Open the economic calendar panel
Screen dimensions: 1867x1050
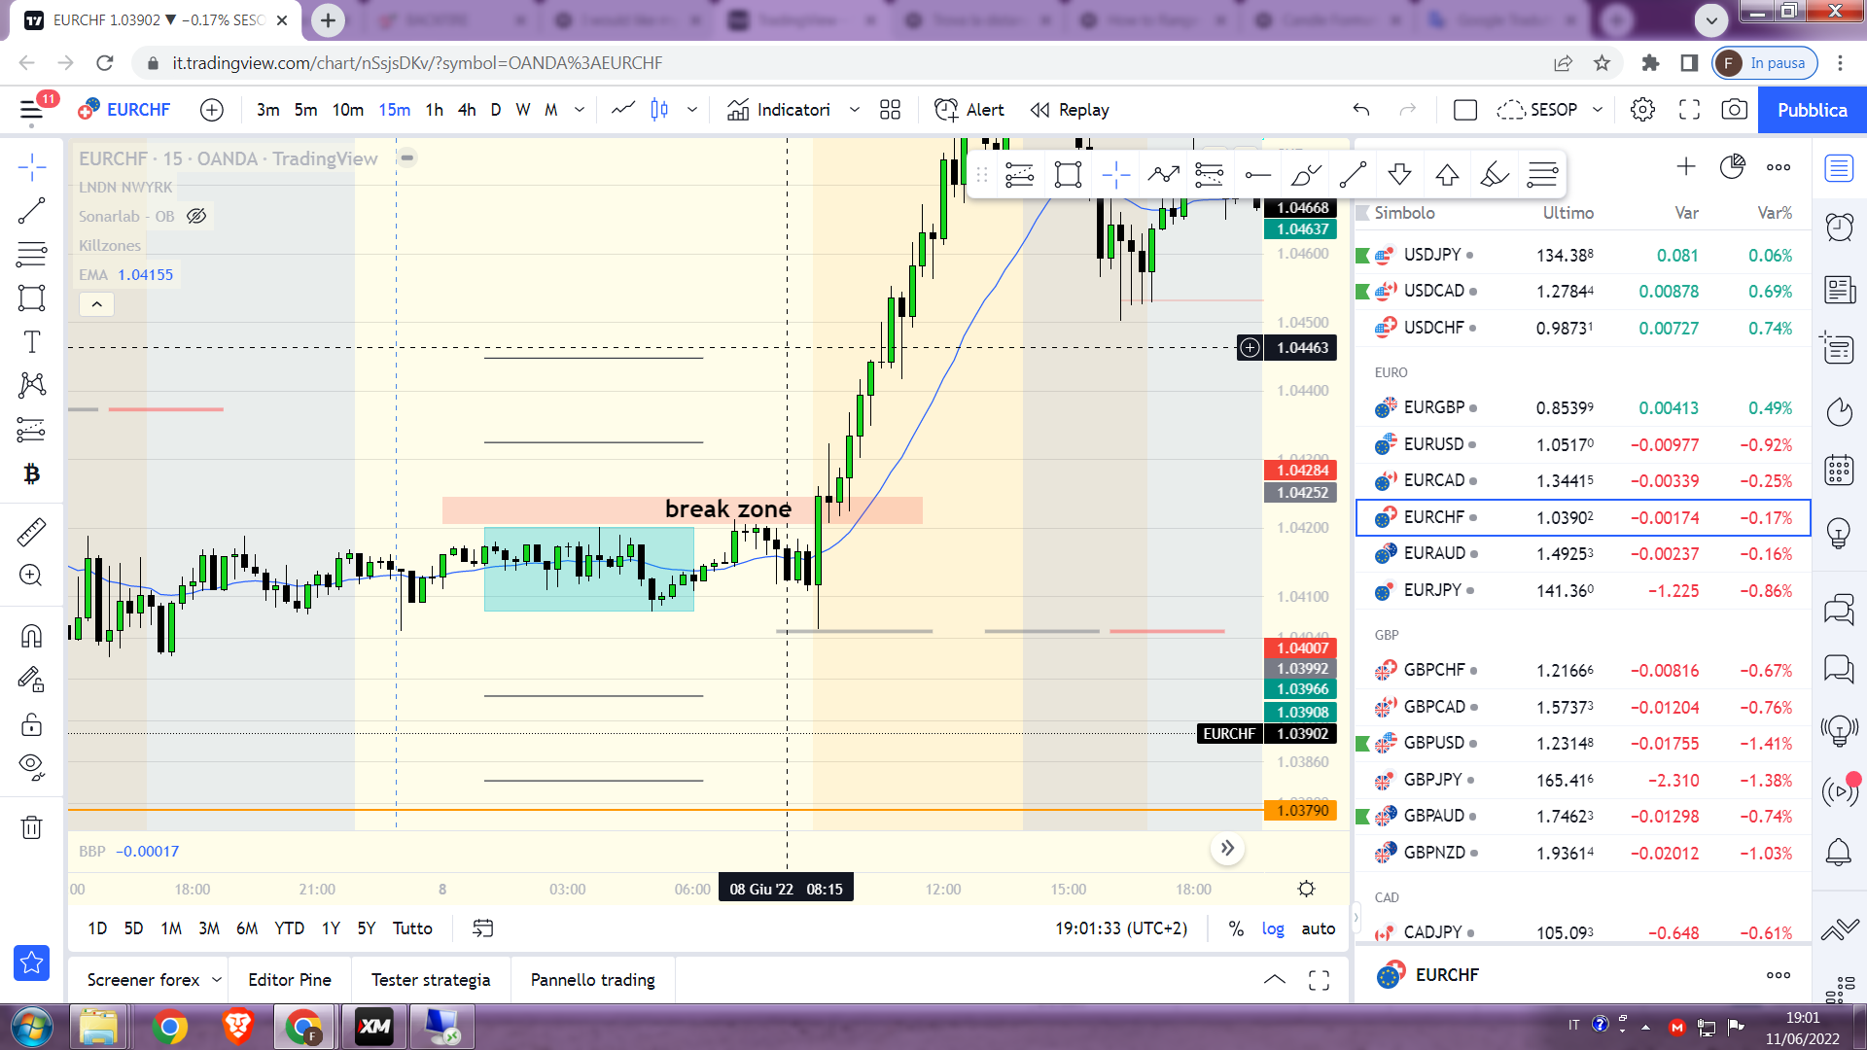pos(1839,470)
